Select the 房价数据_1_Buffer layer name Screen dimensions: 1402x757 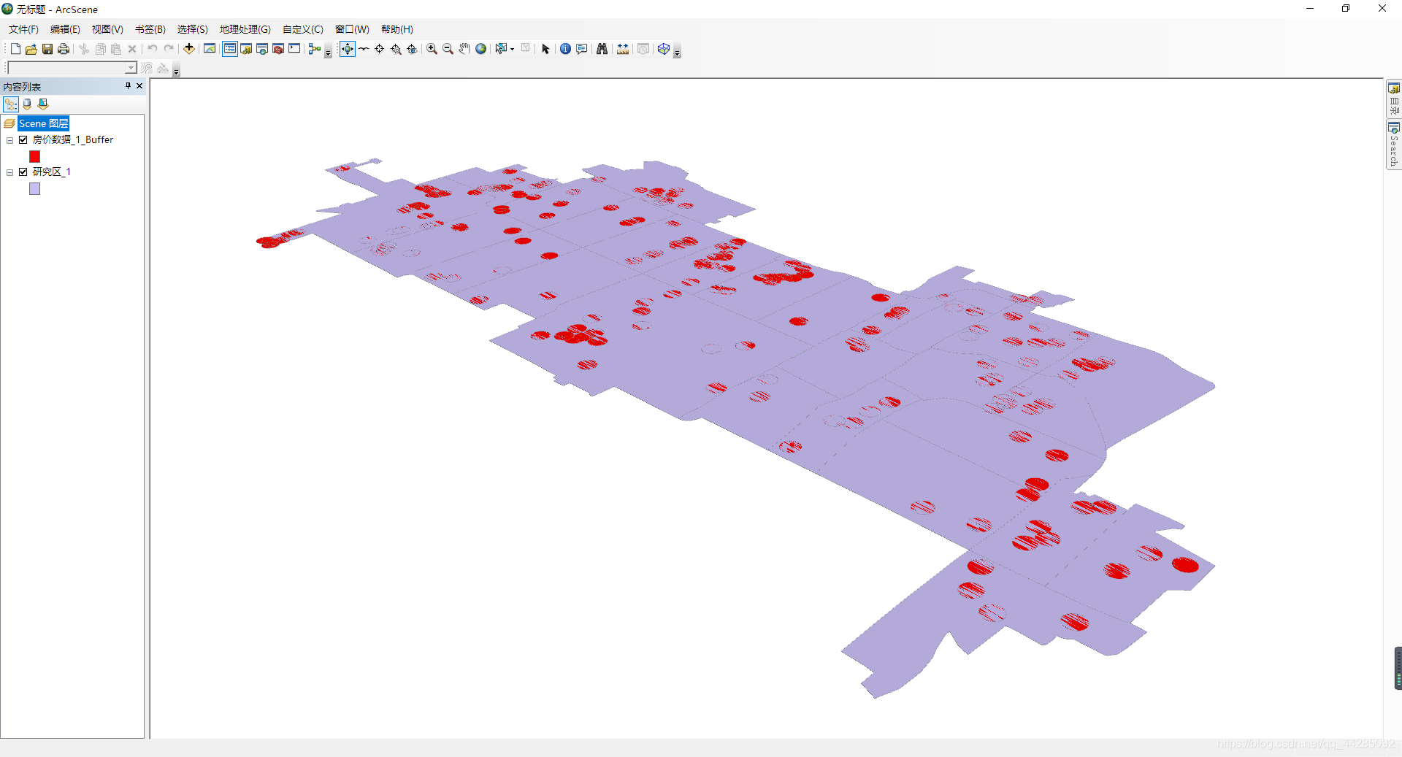tap(73, 139)
